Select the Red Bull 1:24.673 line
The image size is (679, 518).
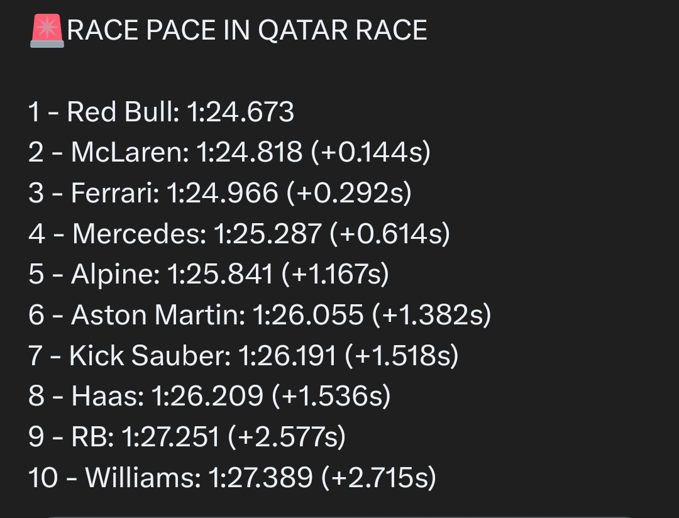click(161, 112)
